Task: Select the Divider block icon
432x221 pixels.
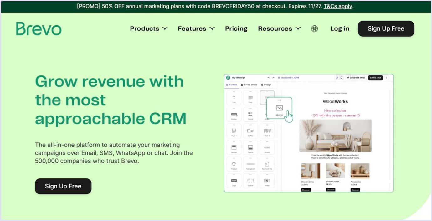Action: coord(267,148)
